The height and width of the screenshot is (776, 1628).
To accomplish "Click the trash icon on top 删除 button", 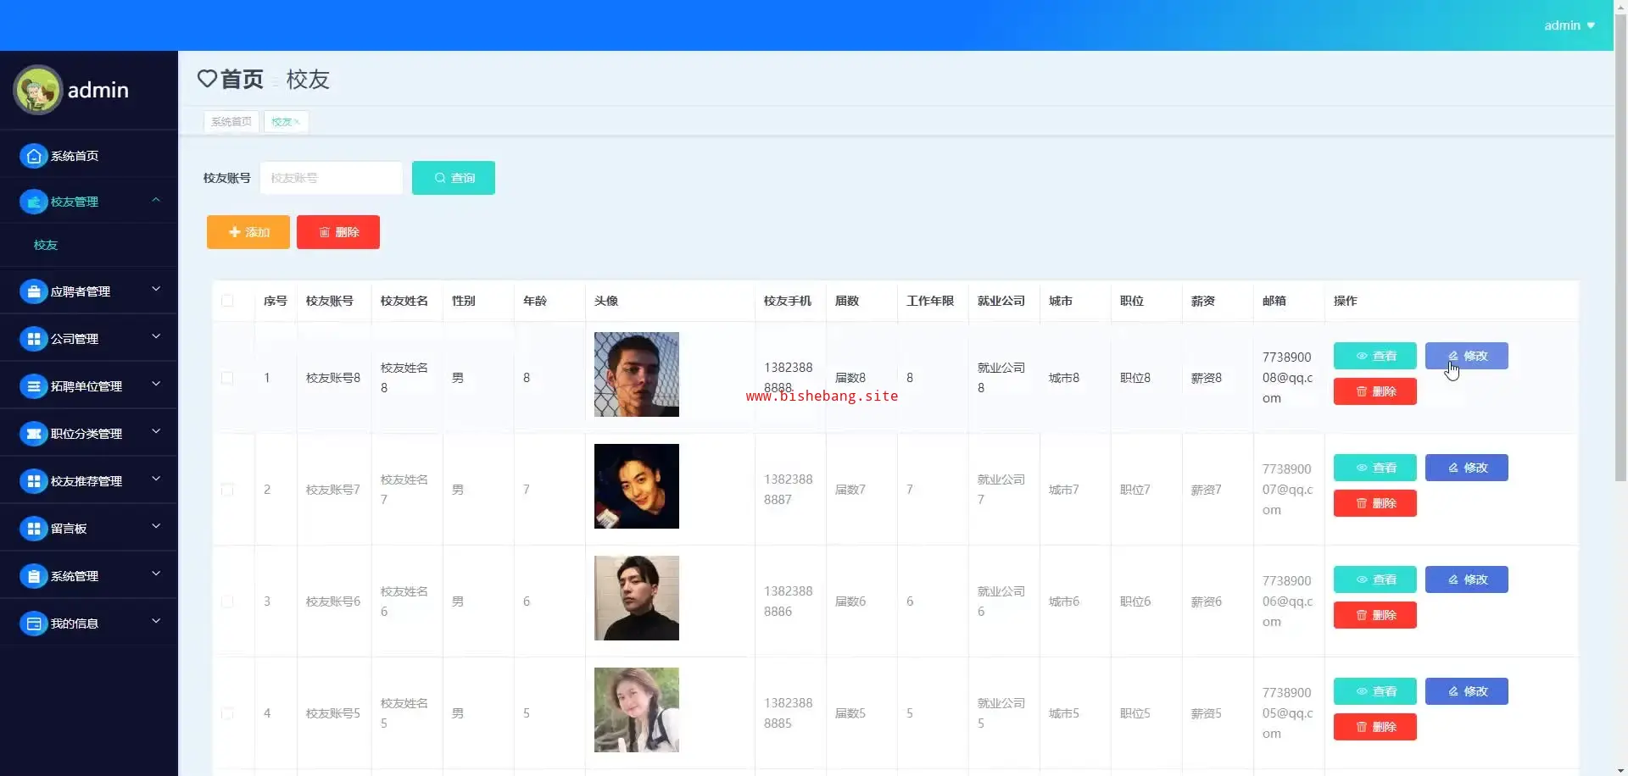I will (324, 232).
